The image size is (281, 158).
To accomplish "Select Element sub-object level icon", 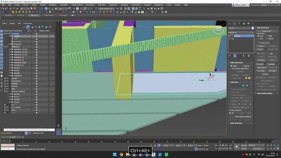I will click(247, 86).
